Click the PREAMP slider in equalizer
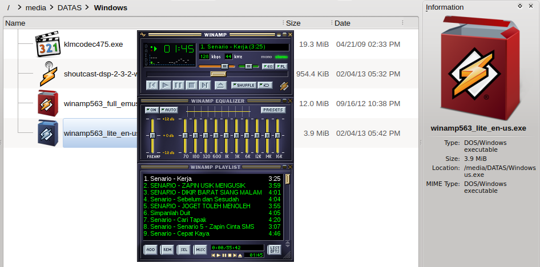The height and width of the screenshot is (267, 540). 152,136
